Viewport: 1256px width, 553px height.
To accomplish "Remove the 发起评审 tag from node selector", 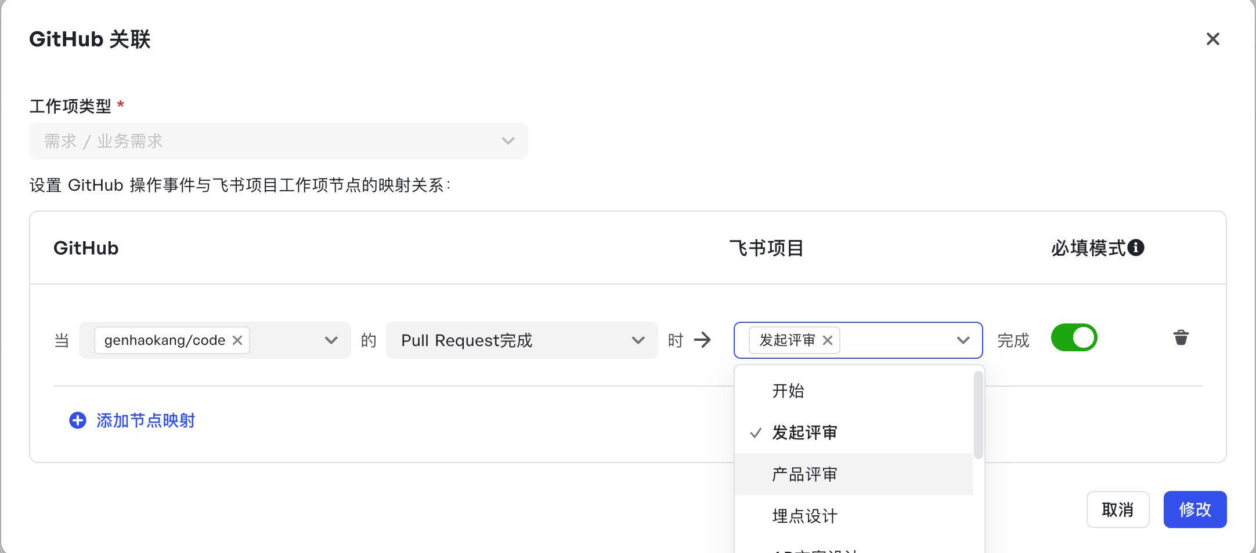I will pyautogui.click(x=828, y=340).
